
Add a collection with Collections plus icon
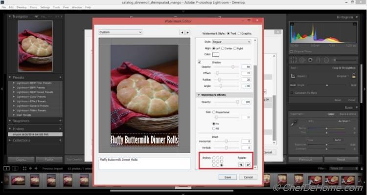pyautogui.click(x=60, y=140)
